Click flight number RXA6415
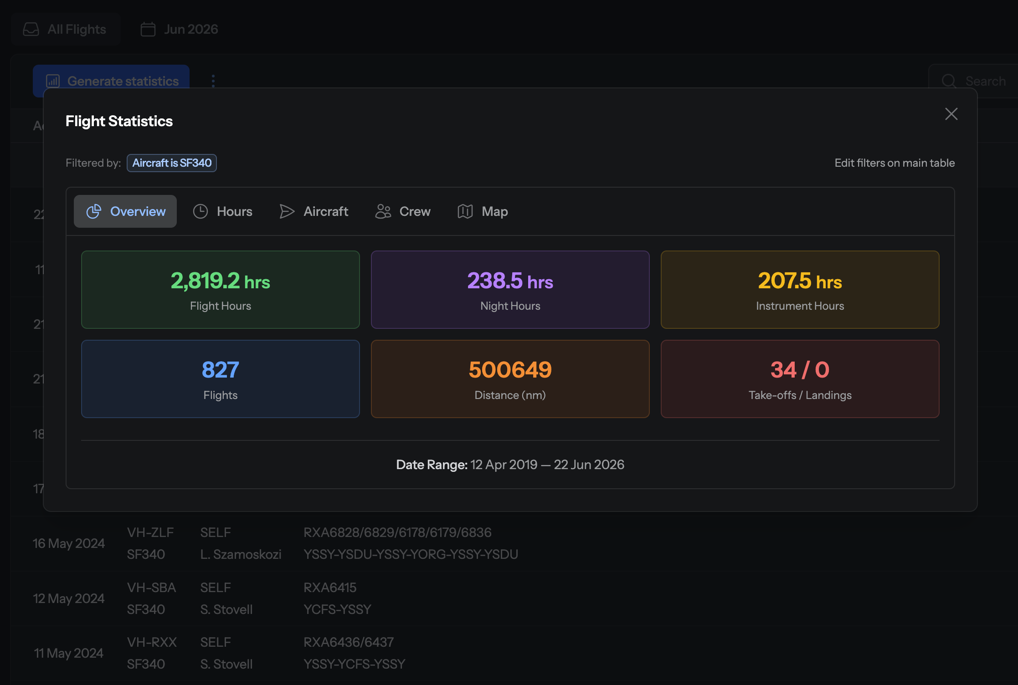The width and height of the screenshot is (1018, 685). (x=330, y=588)
